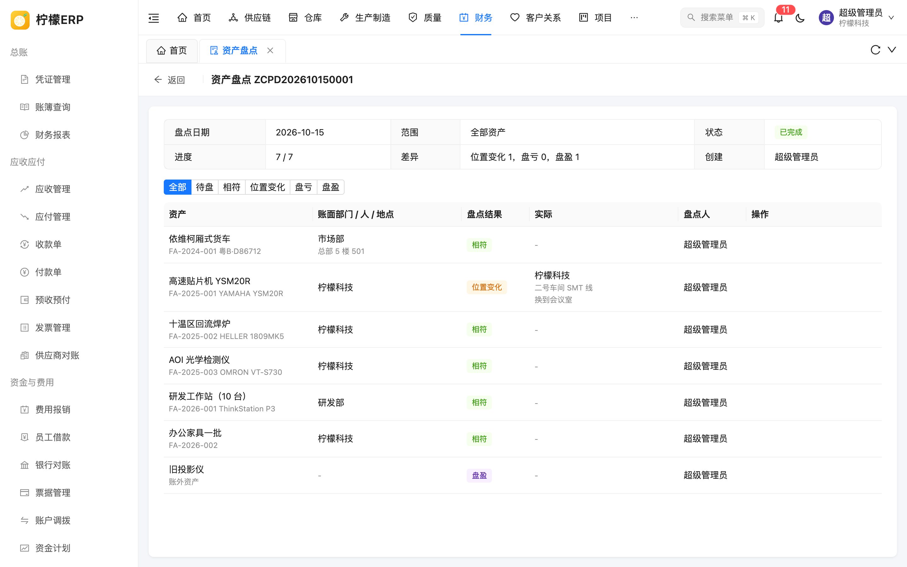Open the 供应链 top menu

(250, 18)
